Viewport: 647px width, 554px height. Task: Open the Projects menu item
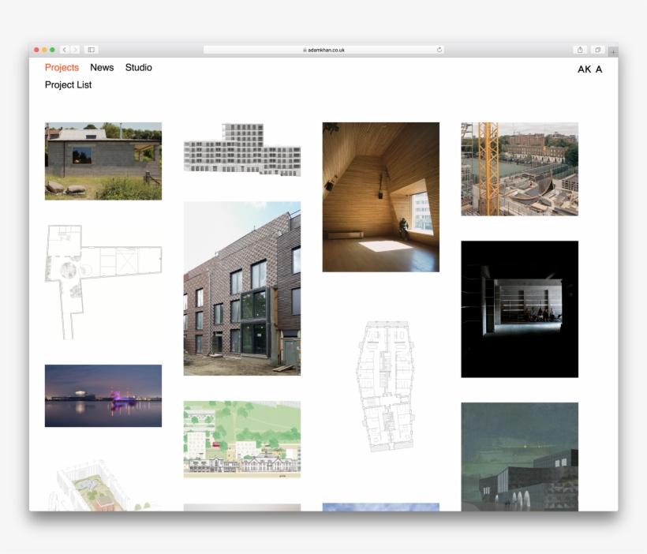(x=62, y=68)
